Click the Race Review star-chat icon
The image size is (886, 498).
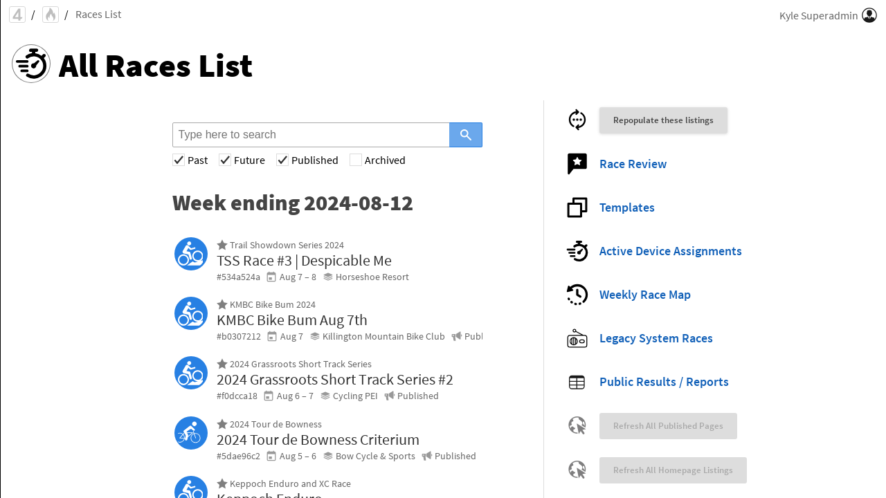[577, 164]
